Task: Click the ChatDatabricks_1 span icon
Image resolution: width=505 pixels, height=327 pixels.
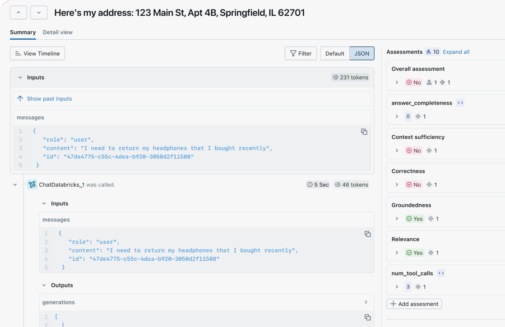Action: tap(32, 184)
